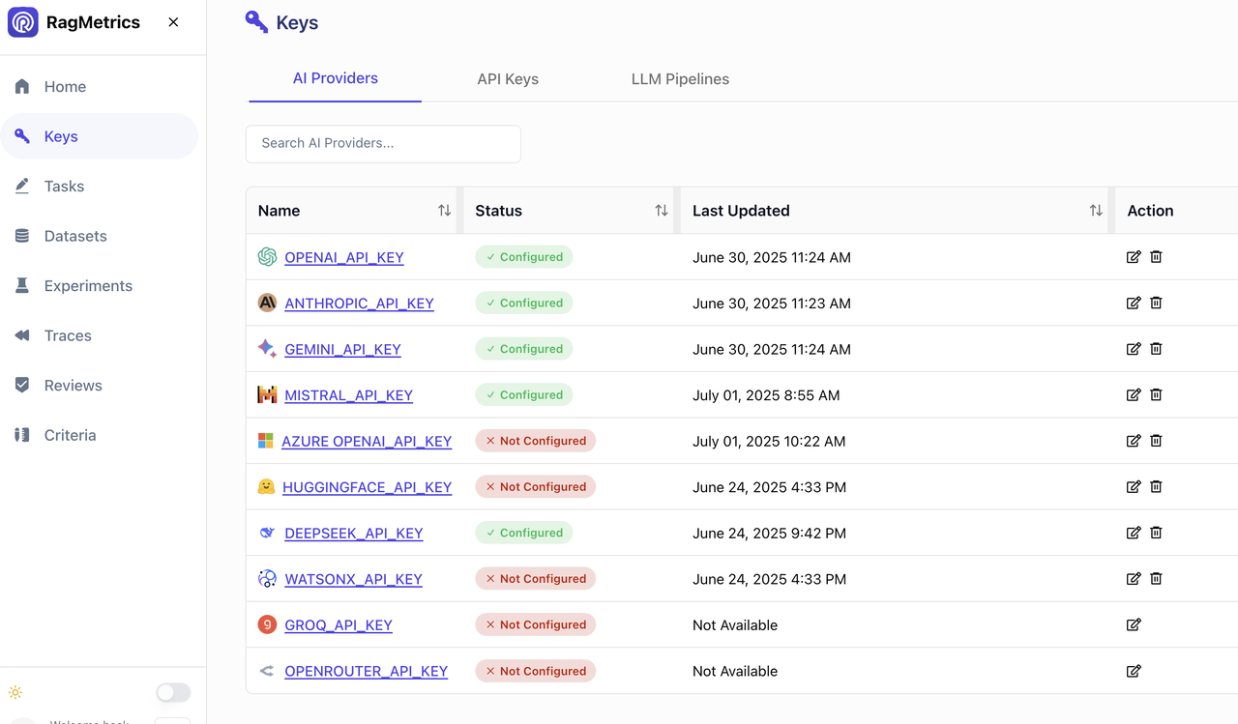Delete the ANTHROPIC_API_KEY row
The width and height of the screenshot is (1238, 724).
click(x=1156, y=303)
